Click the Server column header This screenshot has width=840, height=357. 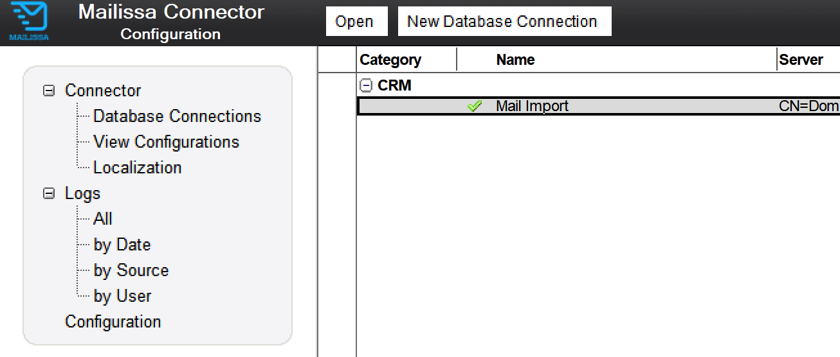(801, 60)
